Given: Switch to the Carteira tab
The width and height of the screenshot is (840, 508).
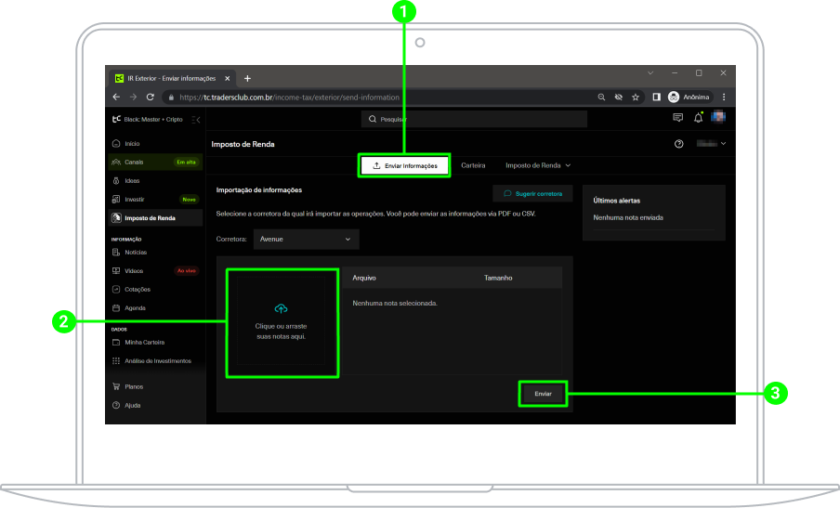Looking at the screenshot, I should pos(473,165).
